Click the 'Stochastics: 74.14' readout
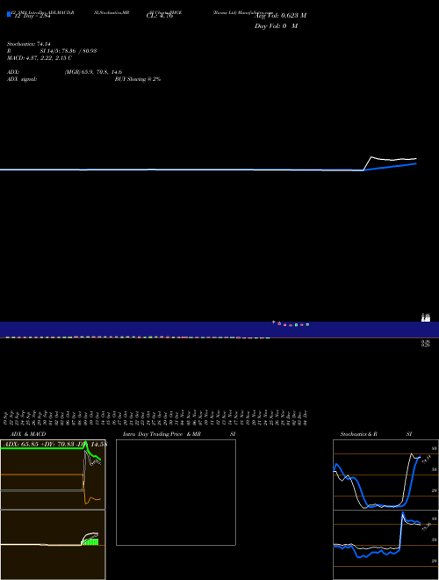 coord(29,44)
